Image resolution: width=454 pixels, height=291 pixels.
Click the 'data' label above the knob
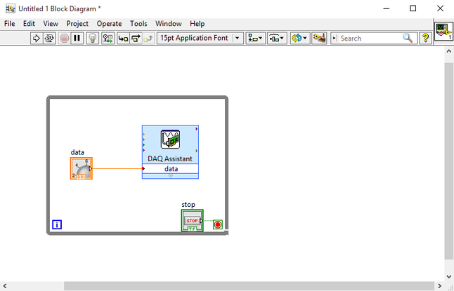pos(77,152)
